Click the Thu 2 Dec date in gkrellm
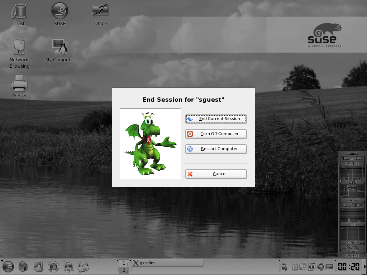Image resolution: width=367 pixels, height=275 pixels. click(x=352, y=158)
